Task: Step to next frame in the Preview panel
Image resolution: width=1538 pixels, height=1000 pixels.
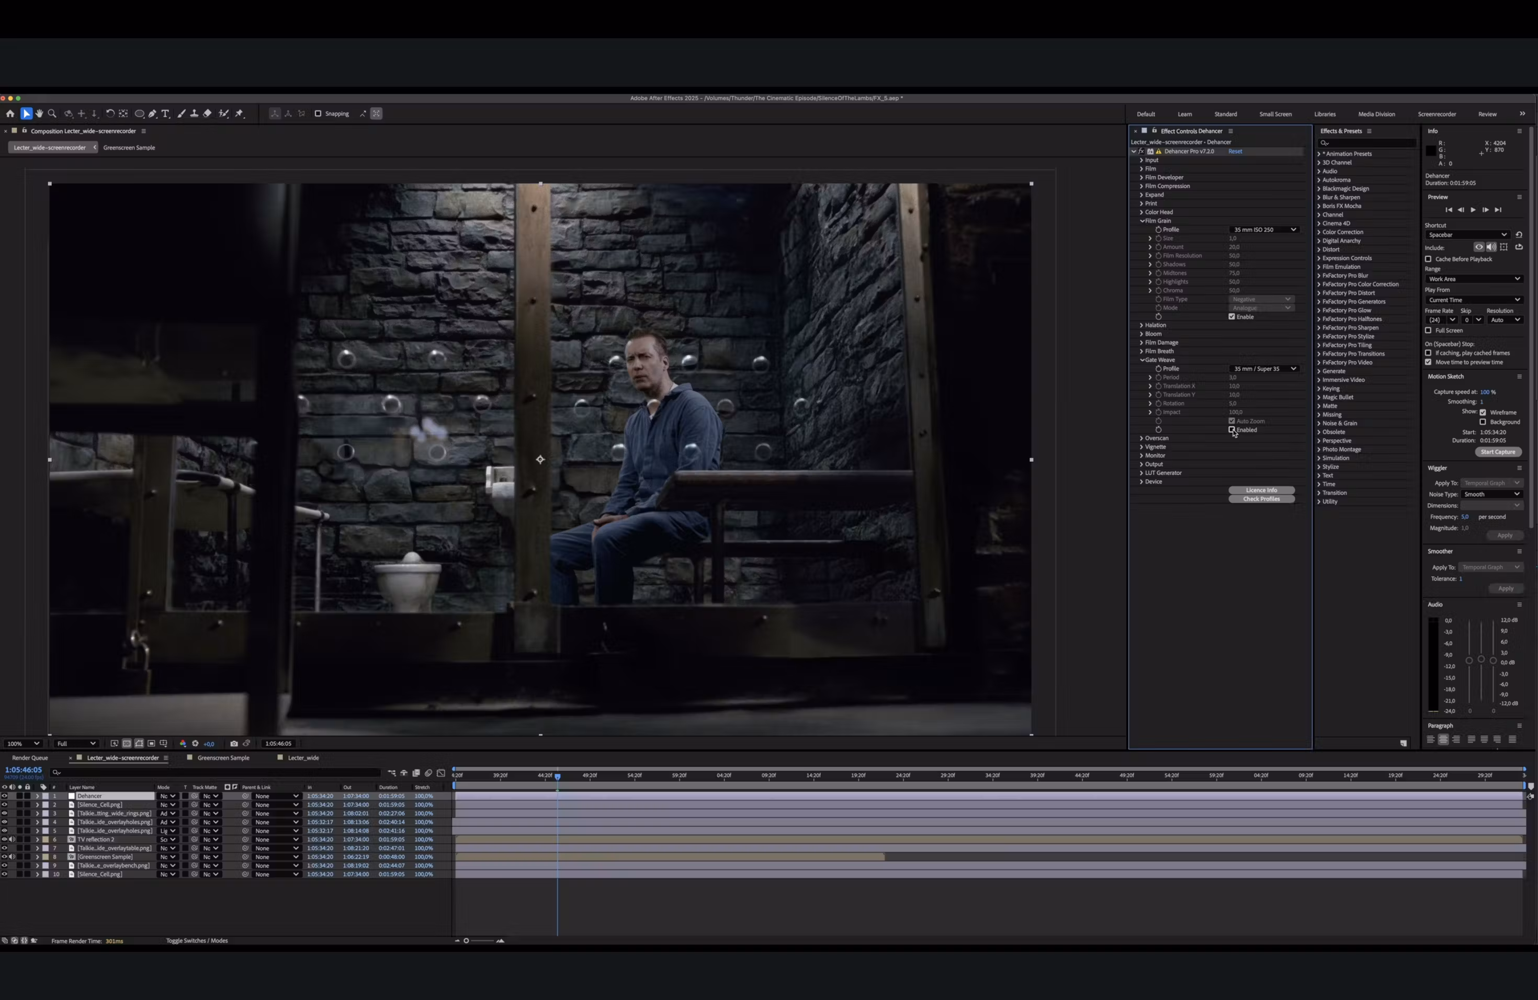Action: click(1485, 210)
